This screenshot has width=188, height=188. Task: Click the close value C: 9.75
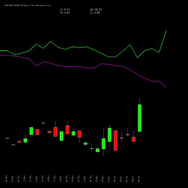pyautogui.click(x=65, y=10)
